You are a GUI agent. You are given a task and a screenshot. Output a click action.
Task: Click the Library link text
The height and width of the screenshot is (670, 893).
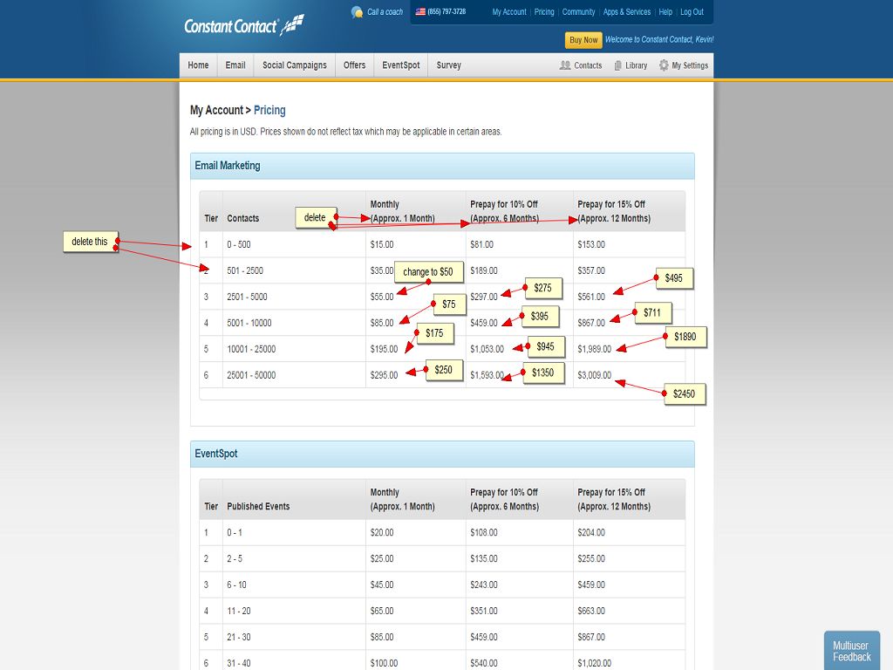pyautogui.click(x=636, y=65)
